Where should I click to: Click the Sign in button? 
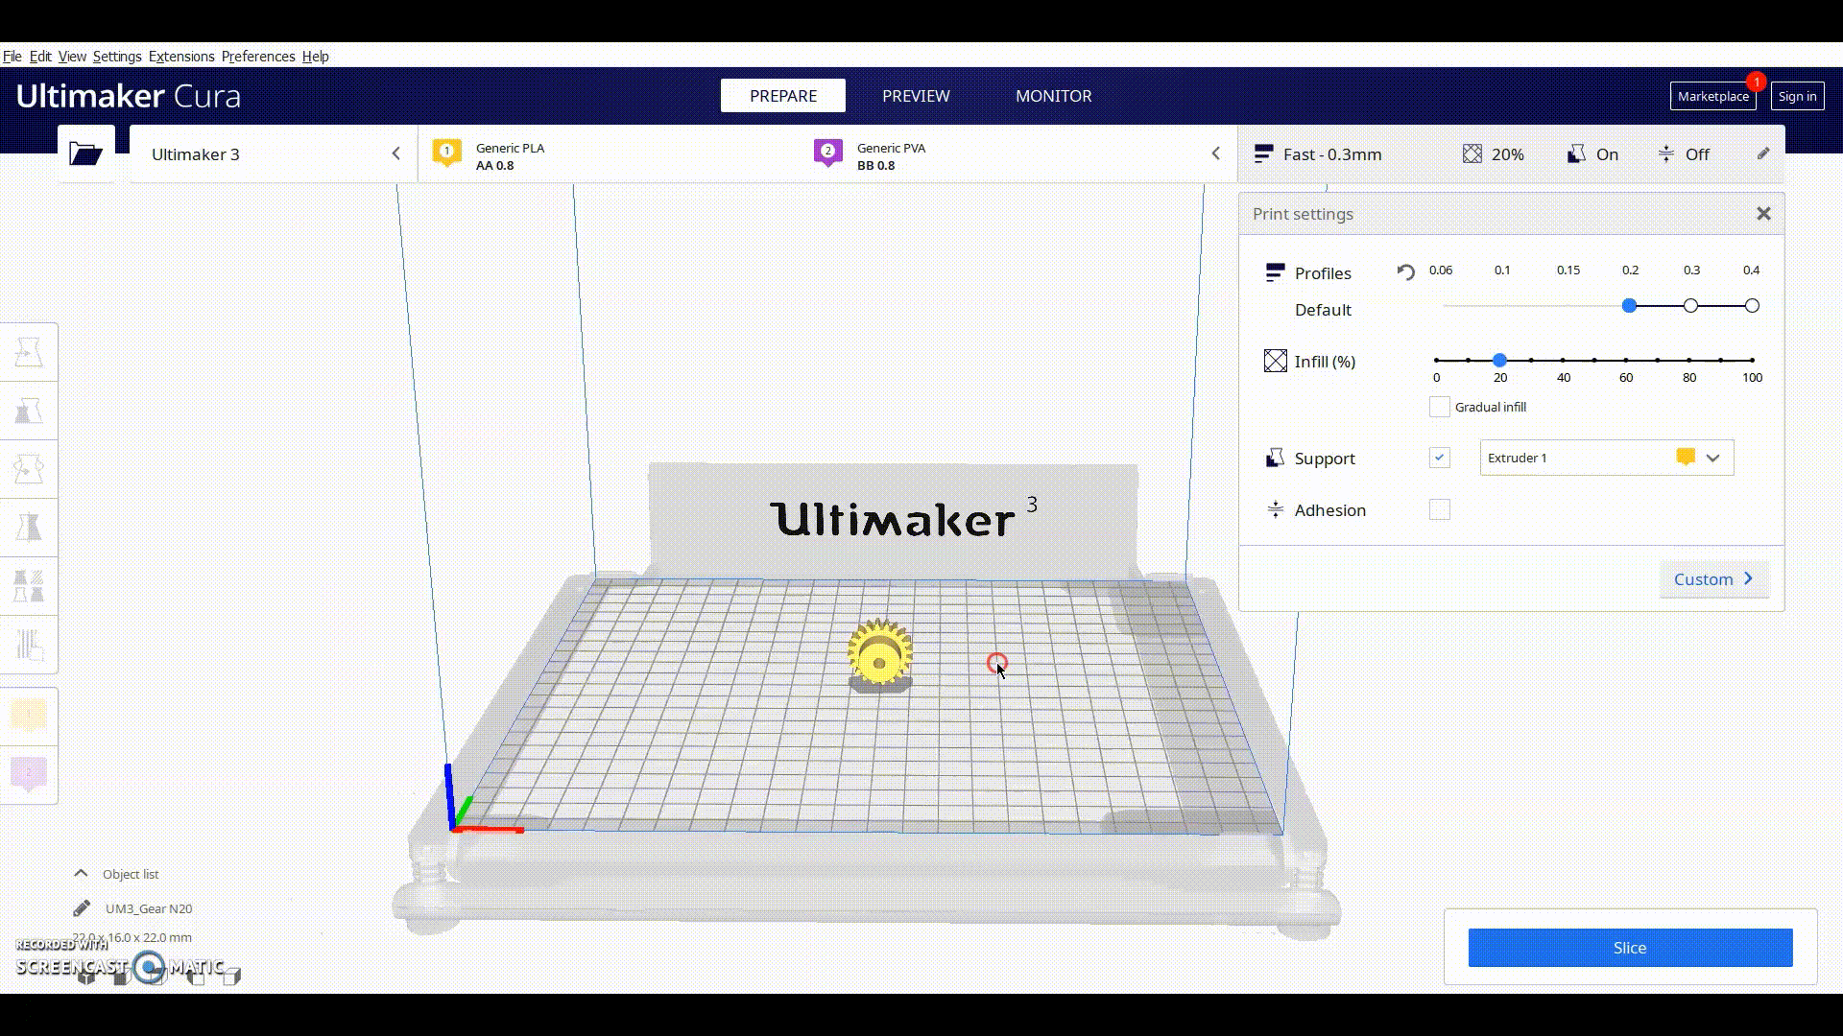(x=1797, y=96)
